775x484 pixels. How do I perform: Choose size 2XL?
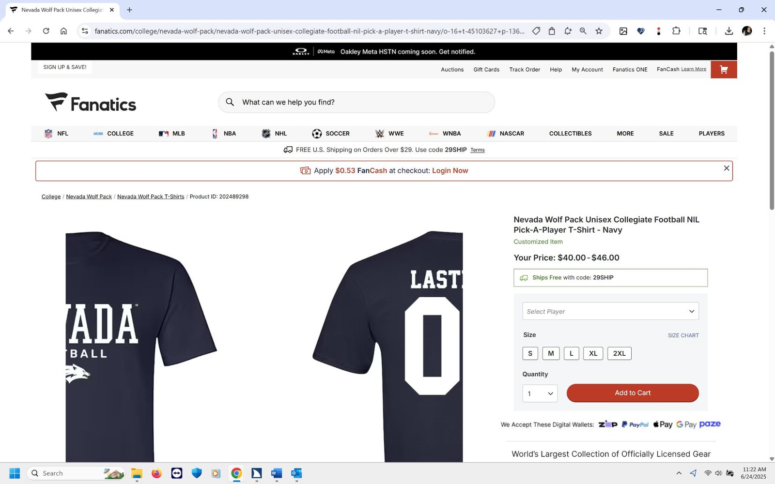(x=619, y=353)
